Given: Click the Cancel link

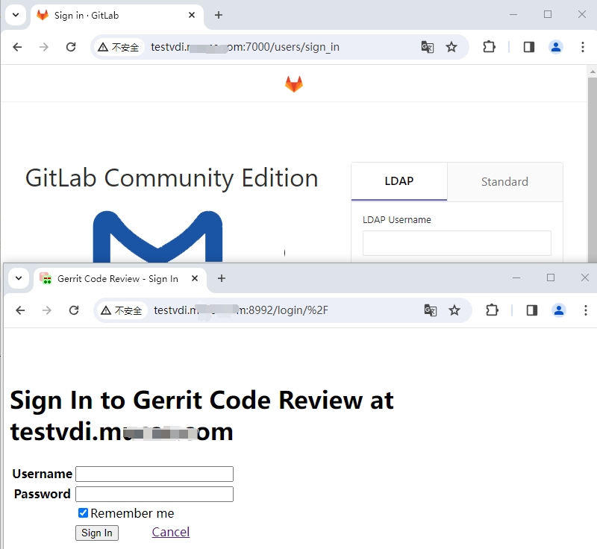Looking at the screenshot, I should pos(171,532).
